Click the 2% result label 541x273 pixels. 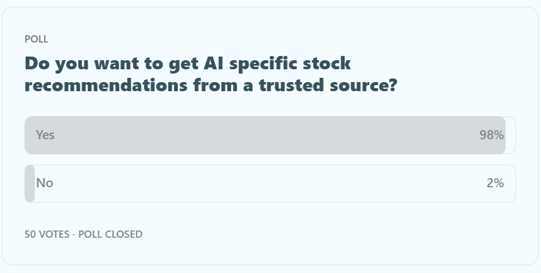(495, 183)
